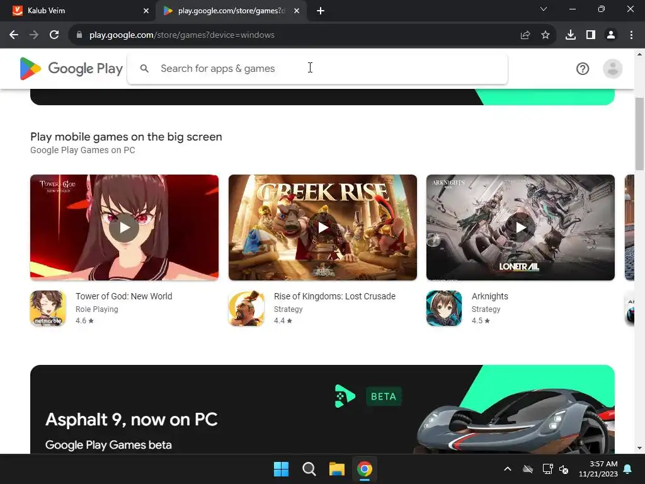
Task: Open the Chrome three-dot menu
Action: [x=631, y=35]
